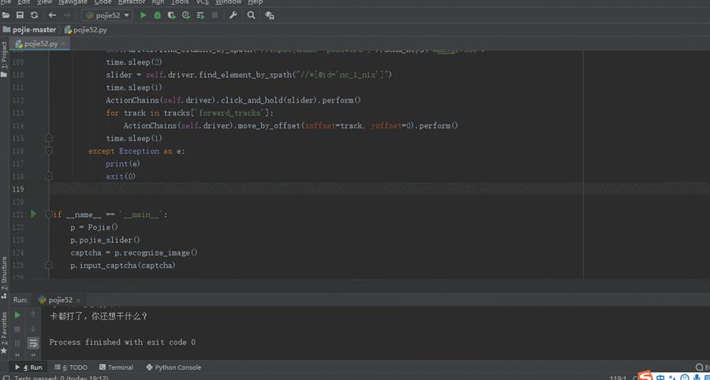Click the print(e) statement
This screenshot has width=710, height=380.
pyautogui.click(x=123, y=163)
